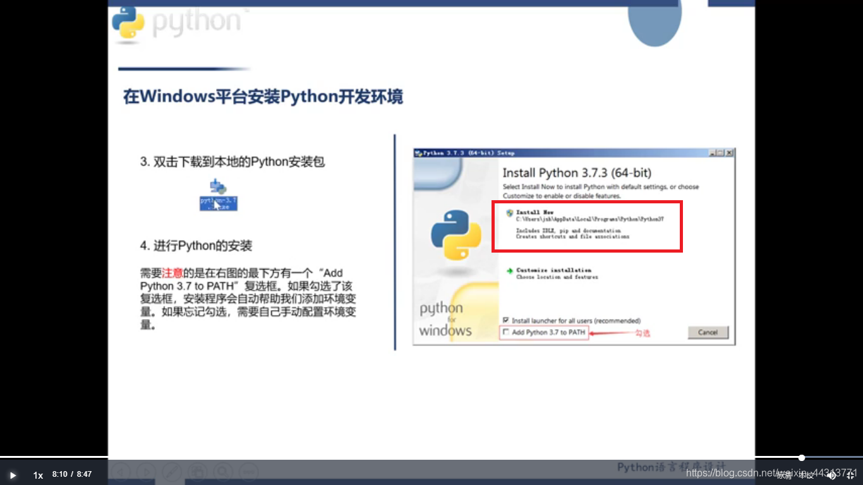Click the 8:10 / 8:47 time display
Viewport: 863px width, 485px height.
pyautogui.click(x=72, y=474)
